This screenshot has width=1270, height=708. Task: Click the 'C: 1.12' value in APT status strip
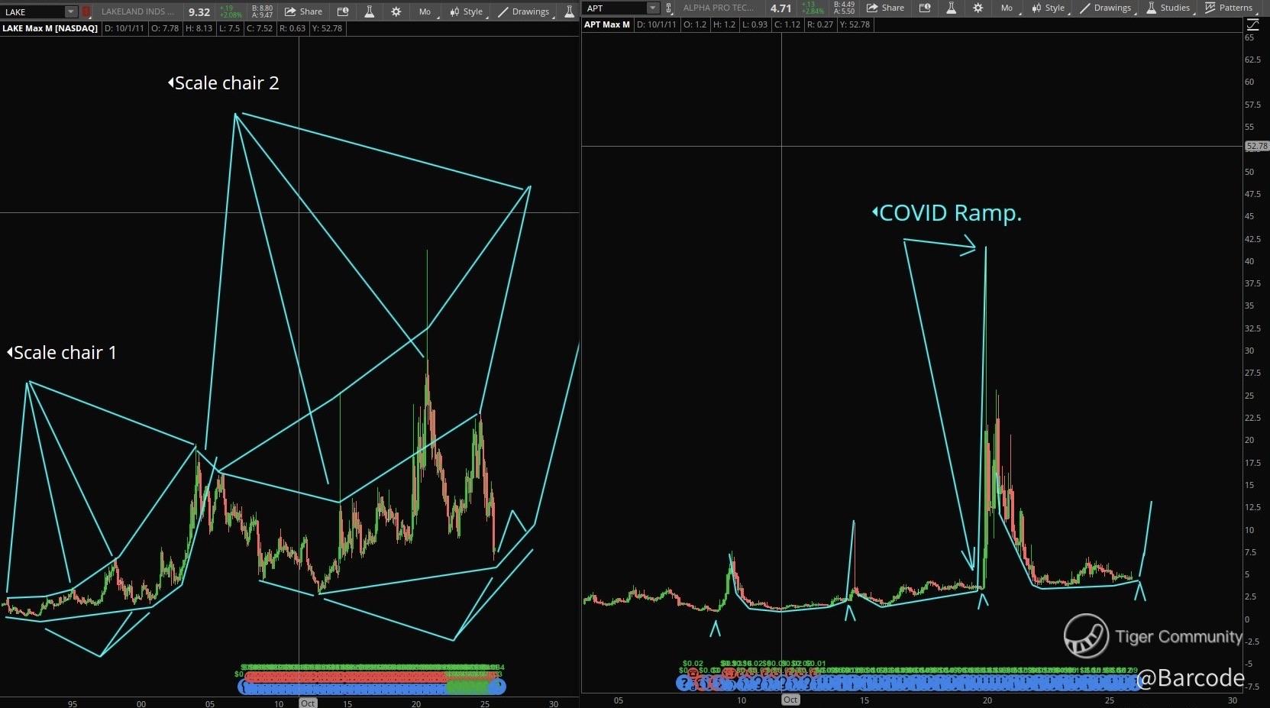(x=787, y=24)
